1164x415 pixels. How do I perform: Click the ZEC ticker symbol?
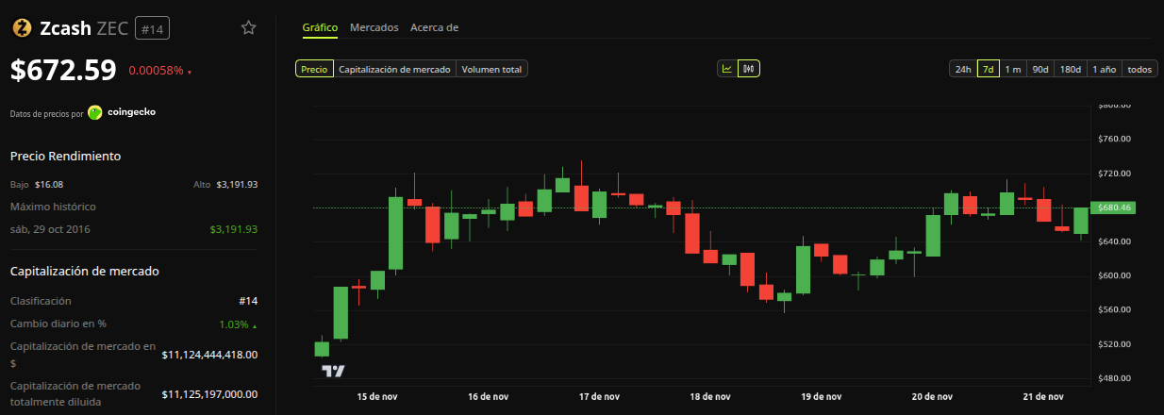click(x=113, y=29)
